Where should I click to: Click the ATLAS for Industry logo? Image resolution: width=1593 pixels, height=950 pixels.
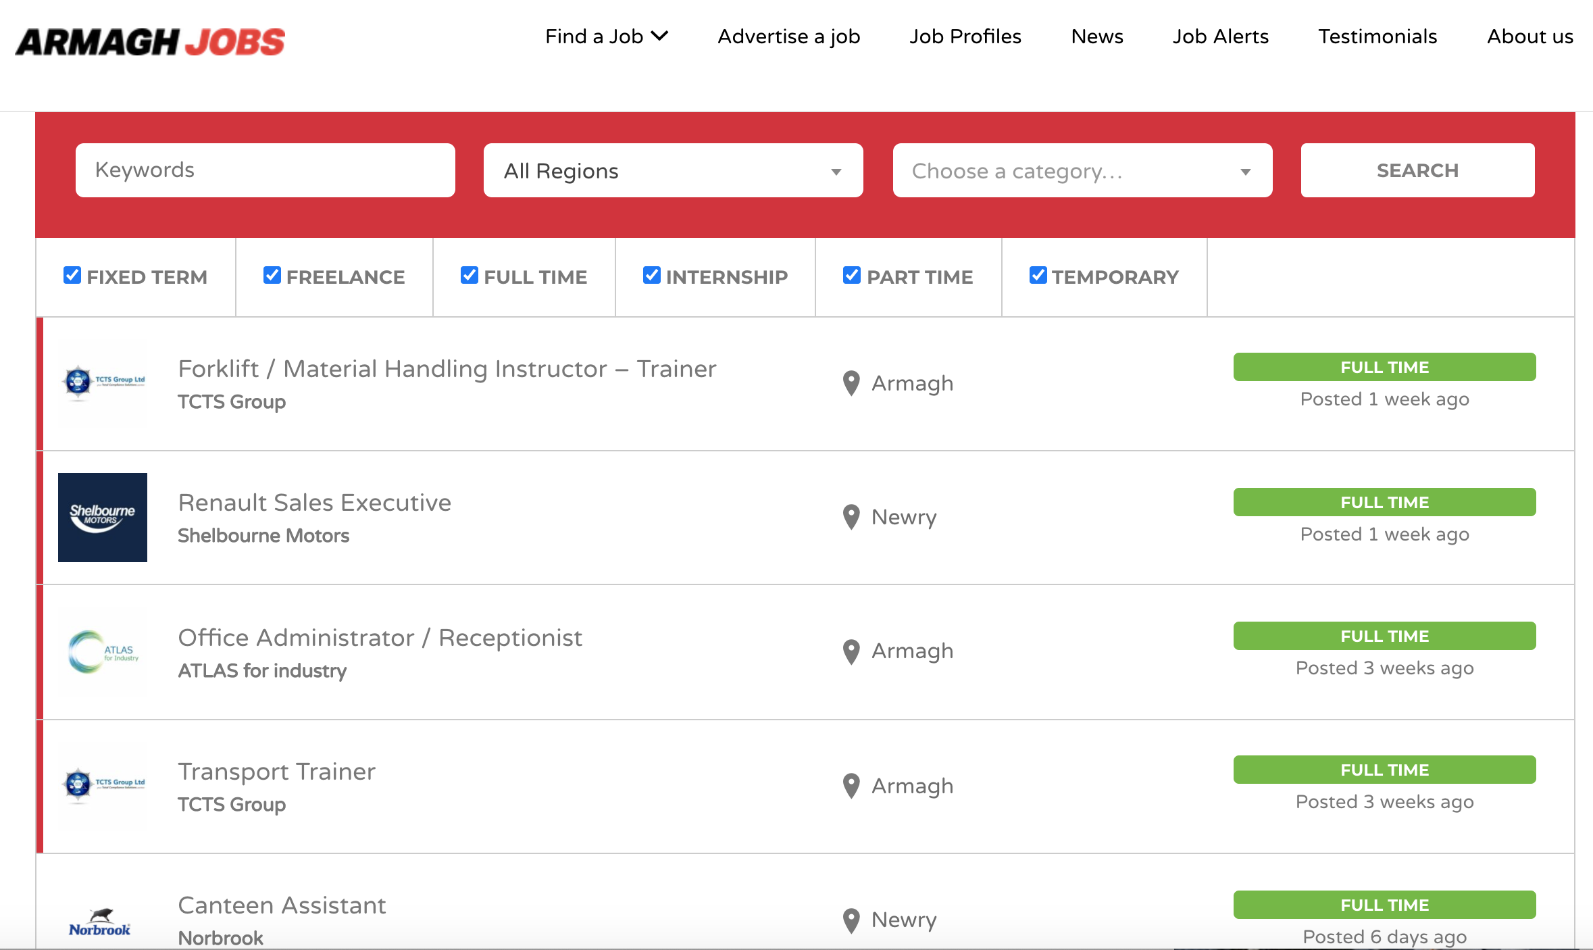coord(103,652)
